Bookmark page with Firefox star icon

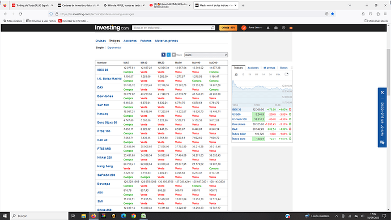[333, 14]
